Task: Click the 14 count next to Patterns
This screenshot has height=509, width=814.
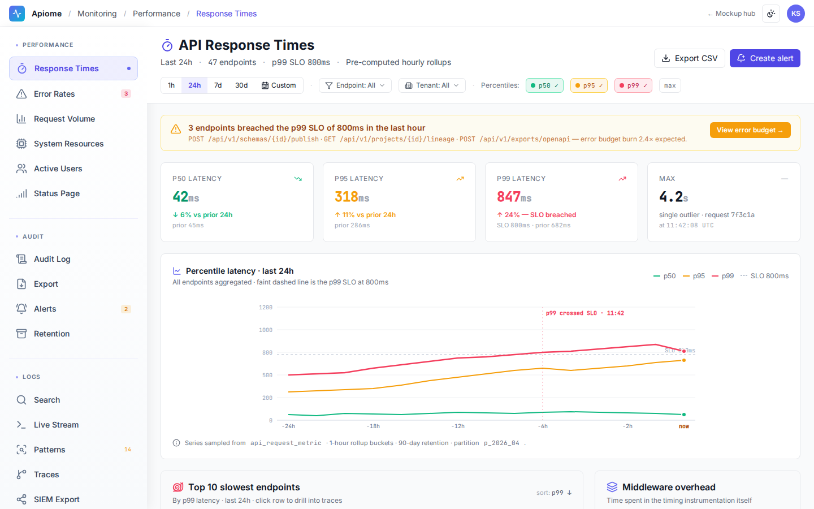Action: (128, 450)
